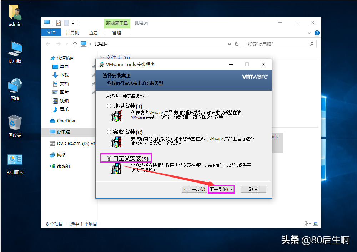Switch to details view layout icon
The image size is (357, 252).
tap(308, 223)
